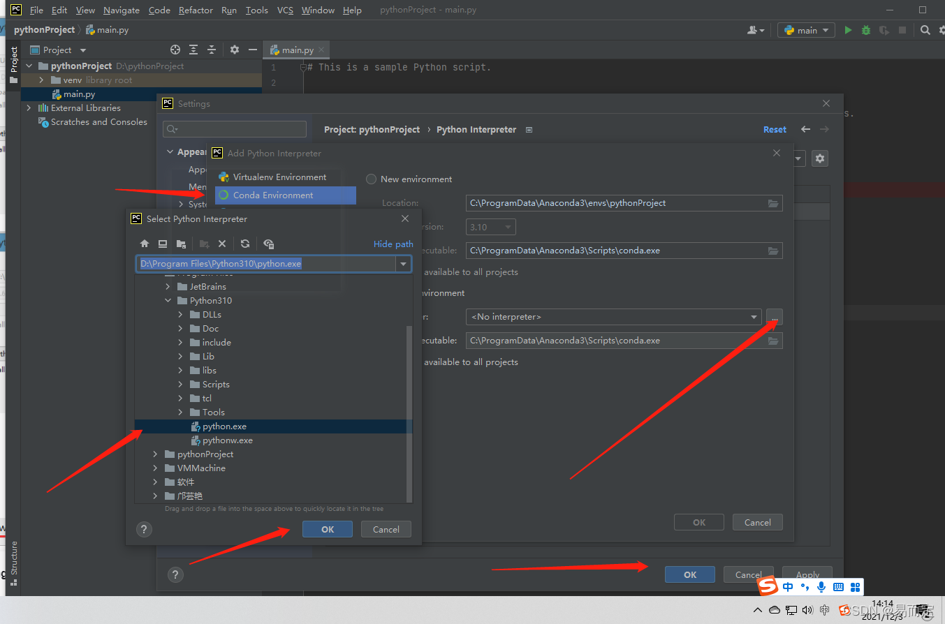Click the Debug bug icon in toolbar
This screenshot has width=945, height=624.
click(865, 30)
